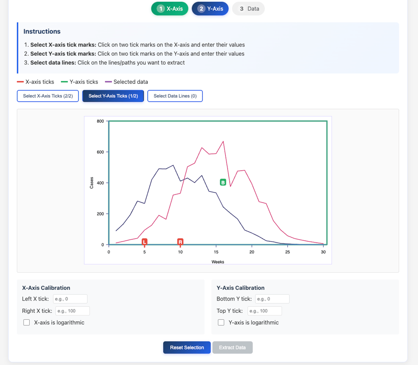The height and width of the screenshot is (365, 418).
Task: Click the red R marker on the X-axis
Action: [x=180, y=242]
